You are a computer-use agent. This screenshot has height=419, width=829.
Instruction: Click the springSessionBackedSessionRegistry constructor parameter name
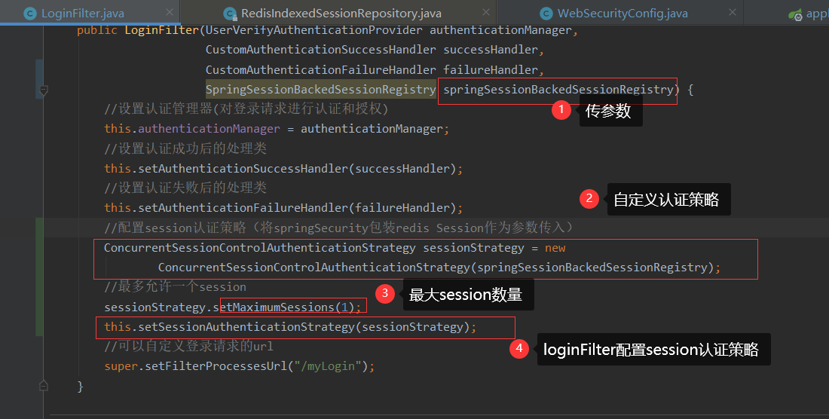pyautogui.click(x=558, y=89)
